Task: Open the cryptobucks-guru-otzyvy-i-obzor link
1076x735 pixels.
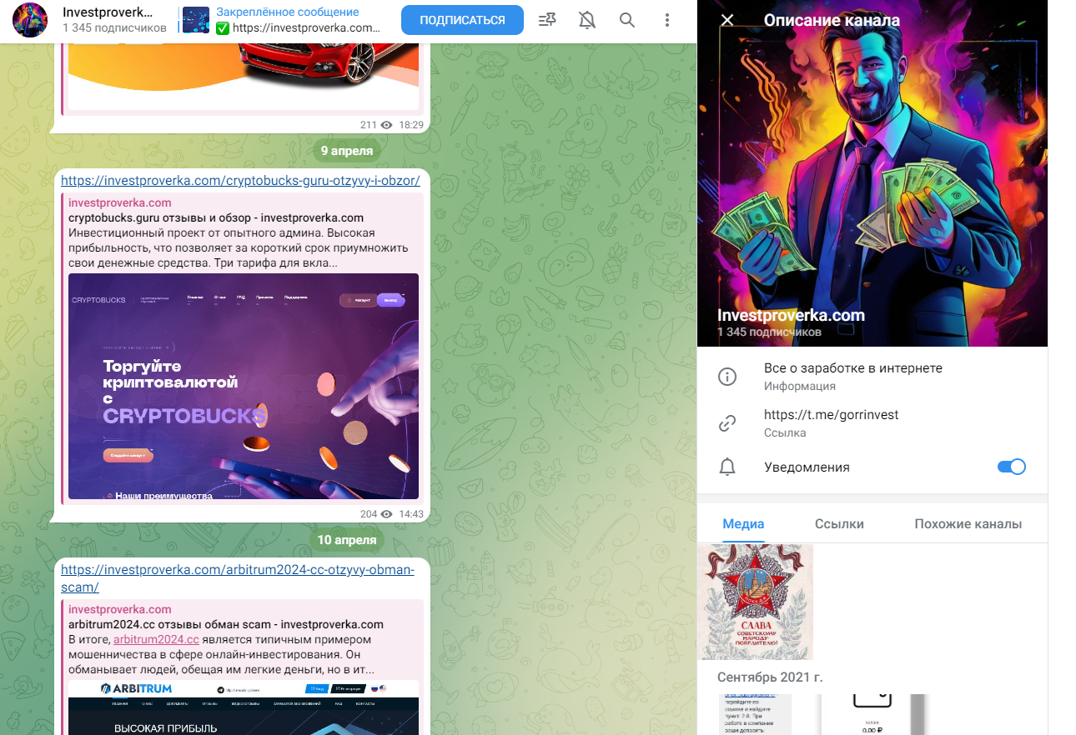Action: coord(240,180)
